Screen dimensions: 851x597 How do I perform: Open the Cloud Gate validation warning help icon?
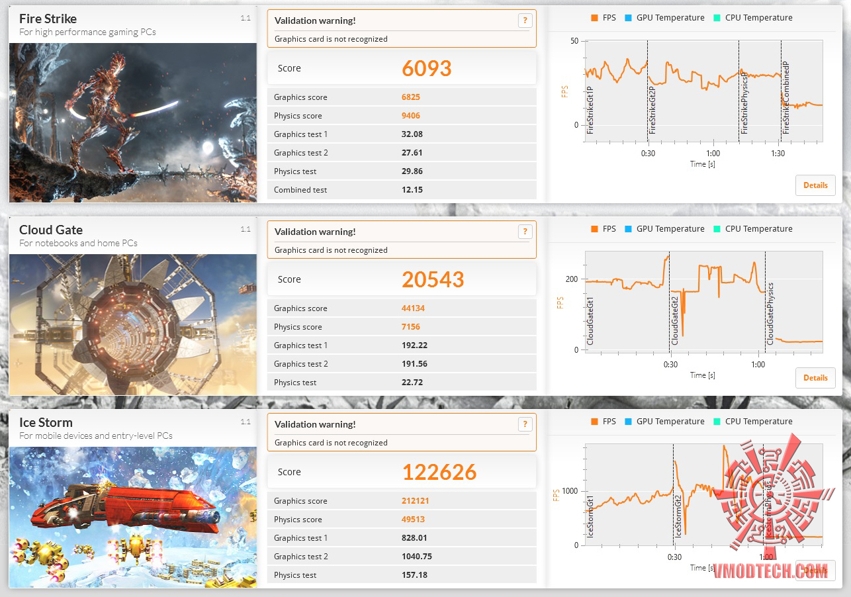point(525,232)
